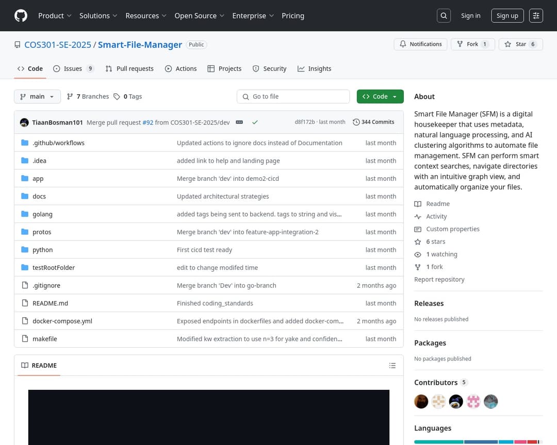Click Report repository link
Viewport: 557px width, 445px height.
pyautogui.click(x=439, y=280)
